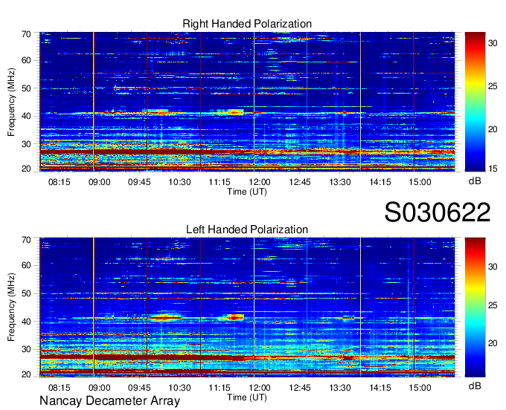This screenshot has width=506, height=410.
Task: Click 14:15 tick under Right Handed plot
Action: click(379, 182)
